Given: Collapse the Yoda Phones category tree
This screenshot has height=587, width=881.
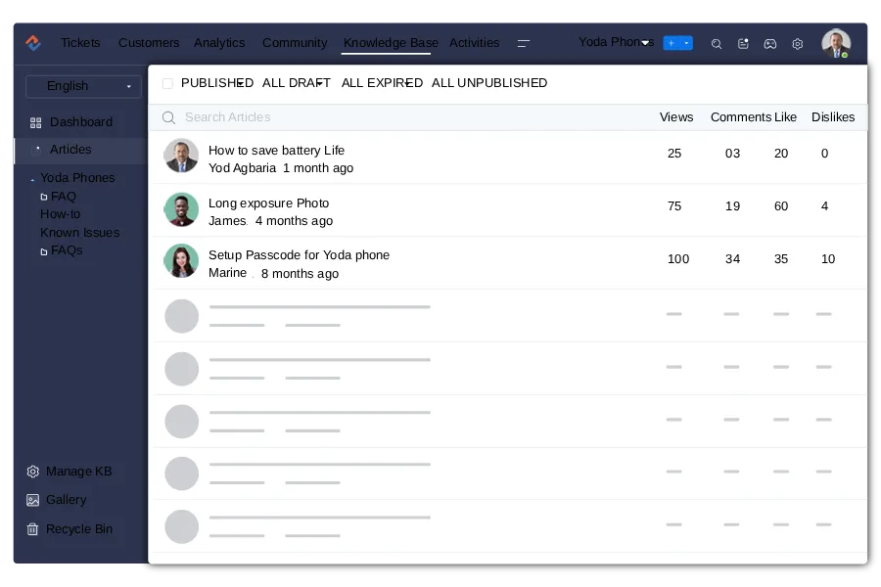Looking at the screenshot, I should coord(31,178).
